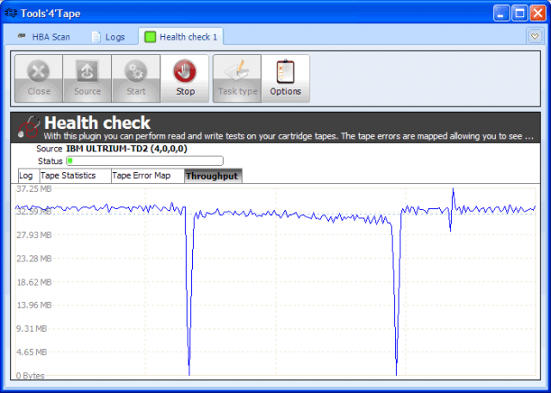Open the Logs tab
The height and width of the screenshot is (393, 551).
pyautogui.click(x=108, y=37)
